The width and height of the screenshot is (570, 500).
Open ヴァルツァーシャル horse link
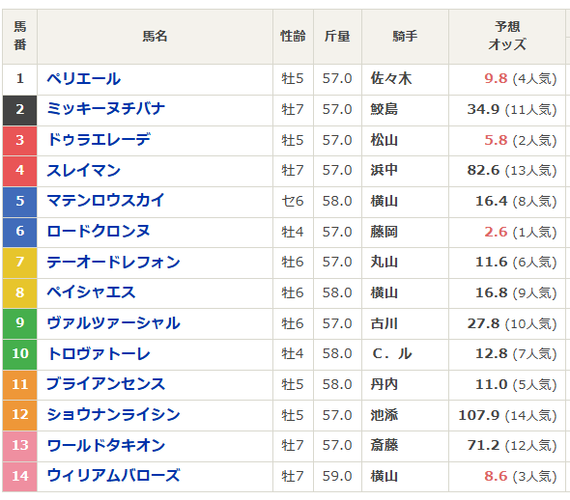113,323
